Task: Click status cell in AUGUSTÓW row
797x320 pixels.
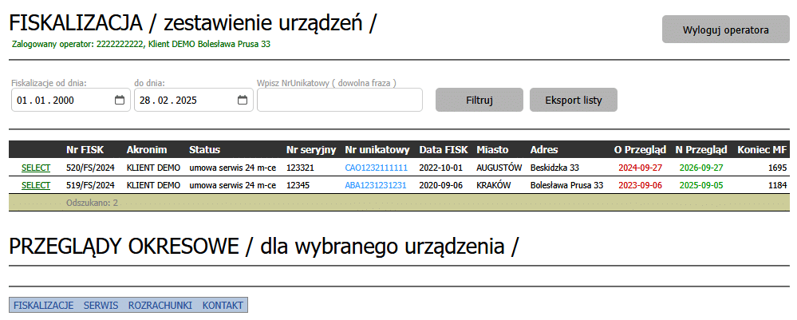Action: click(x=233, y=168)
